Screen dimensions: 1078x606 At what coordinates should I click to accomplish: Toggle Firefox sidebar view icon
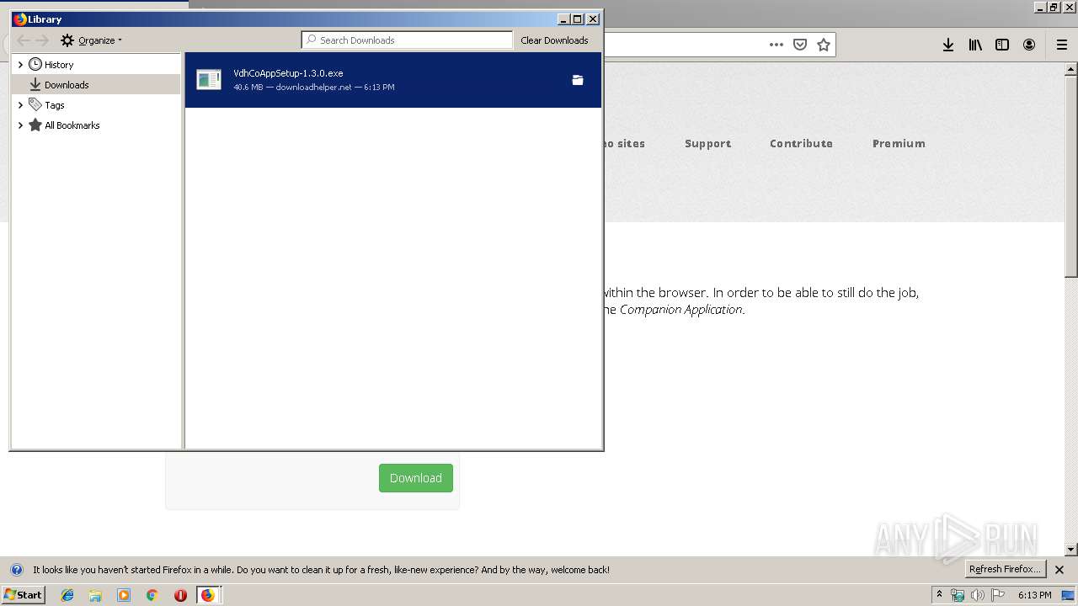(1002, 45)
